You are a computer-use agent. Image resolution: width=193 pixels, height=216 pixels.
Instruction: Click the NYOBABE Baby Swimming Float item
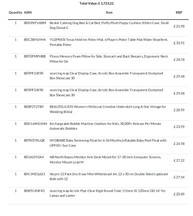(x=108, y=143)
